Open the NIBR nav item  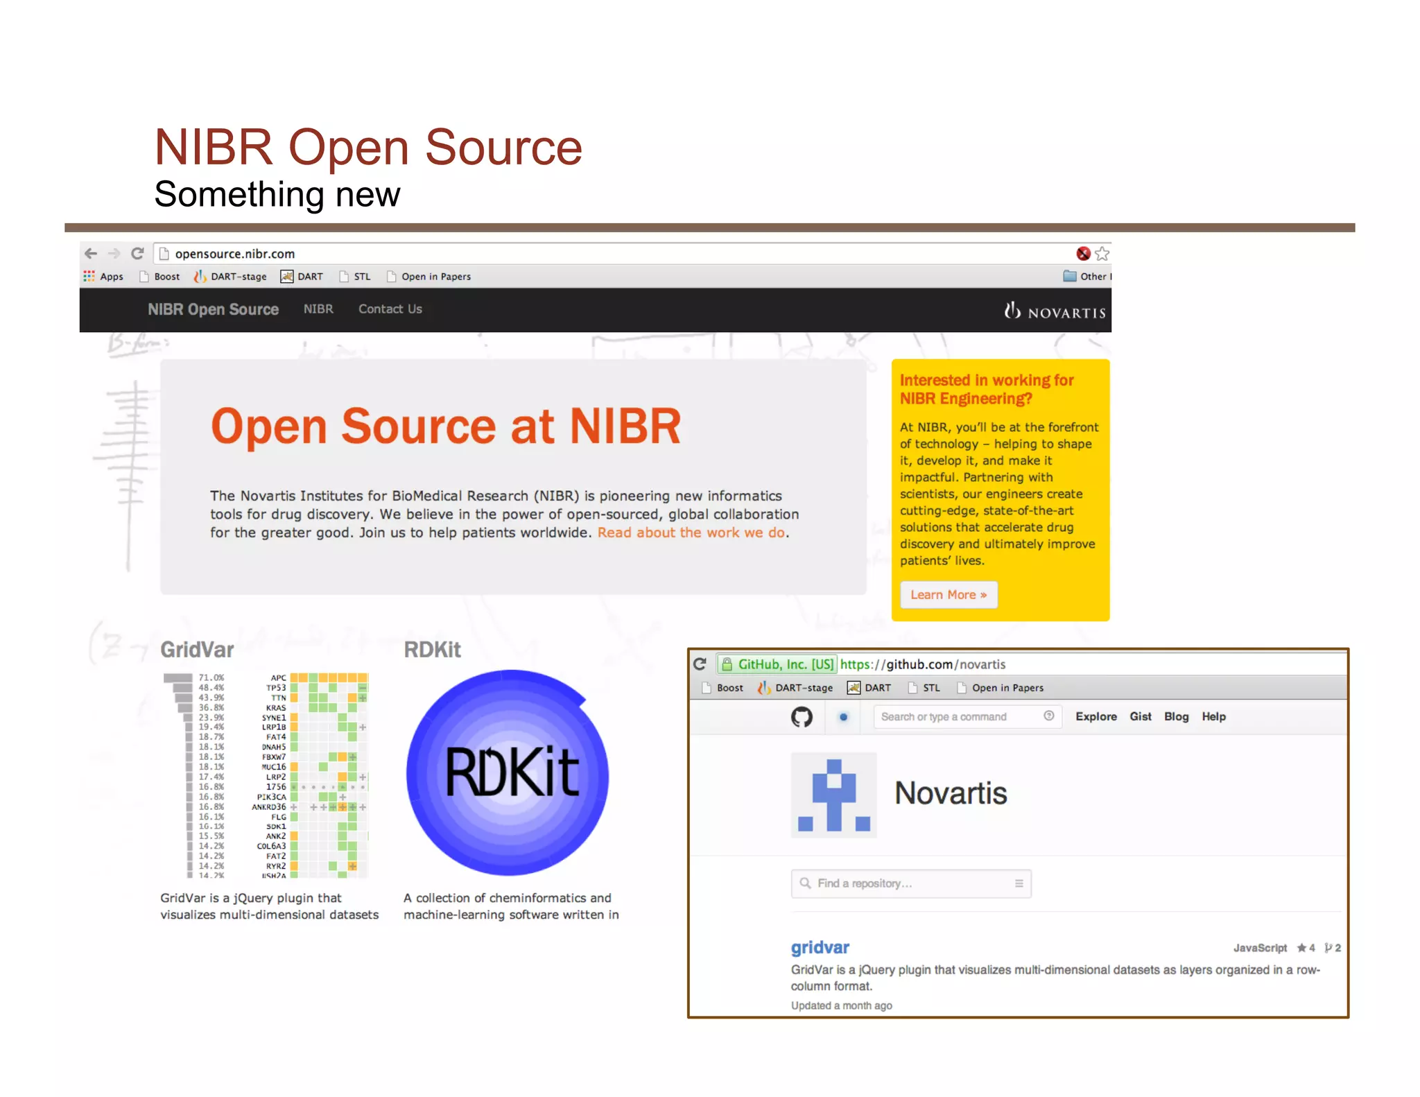[x=318, y=309]
